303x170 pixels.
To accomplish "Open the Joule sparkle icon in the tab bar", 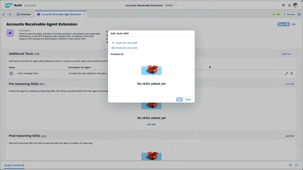I will coord(4,14).
